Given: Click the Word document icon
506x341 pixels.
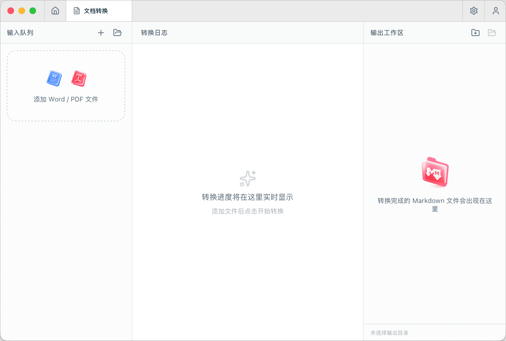Looking at the screenshot, I should tap(54, 78).
